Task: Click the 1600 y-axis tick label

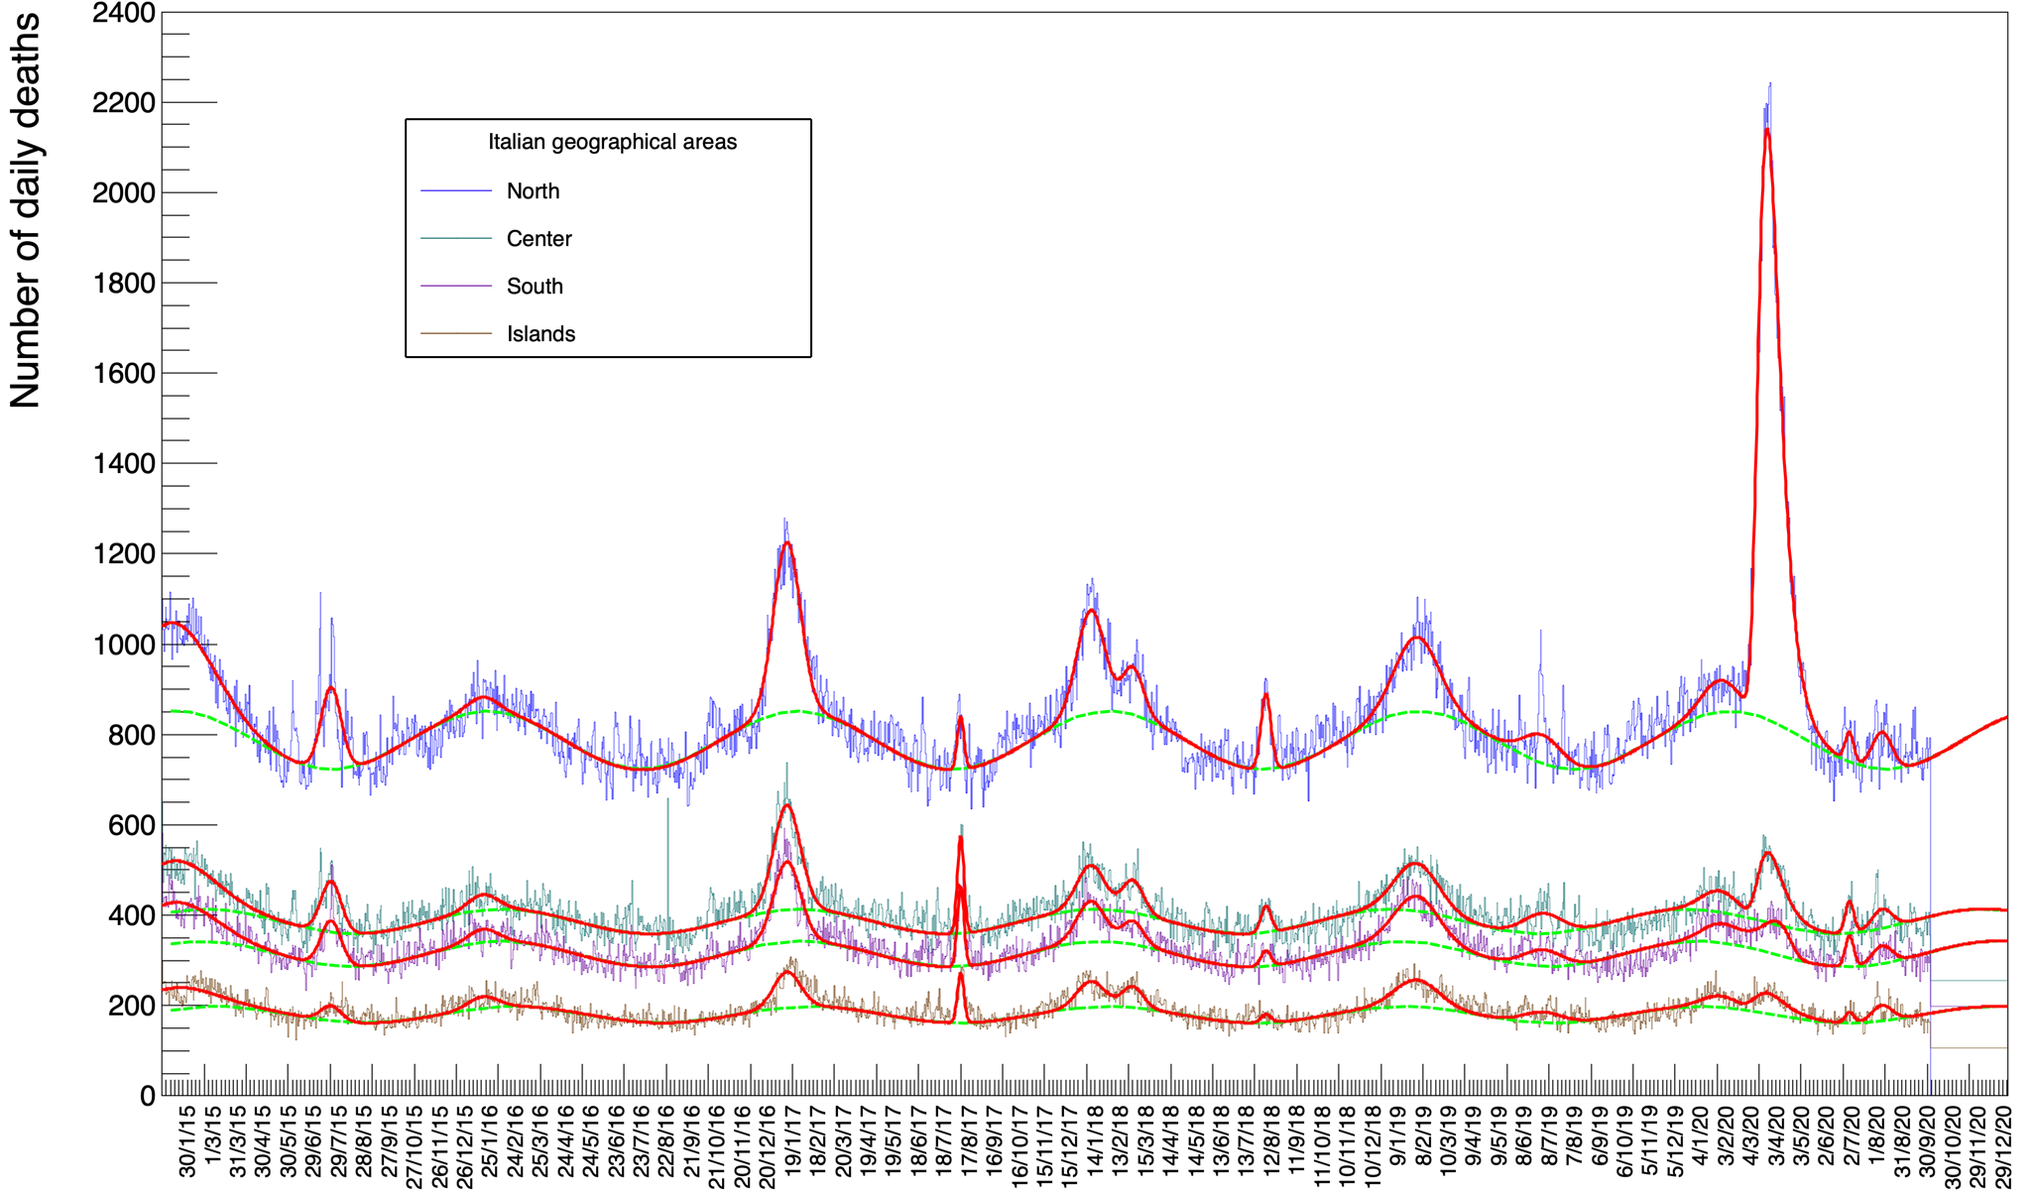Action: 123,374
